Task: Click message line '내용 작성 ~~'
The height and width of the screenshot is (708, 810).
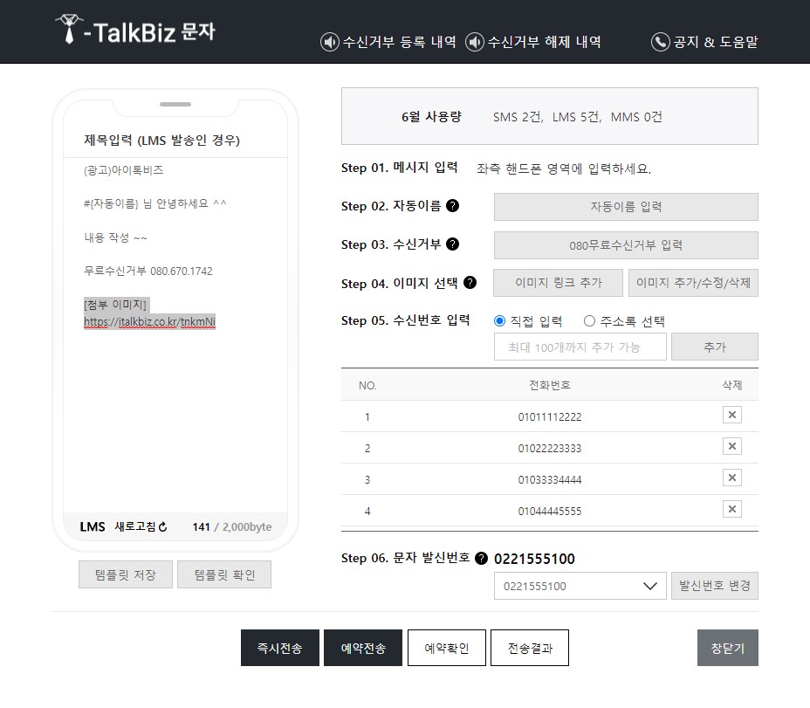Action: (116, 237)
